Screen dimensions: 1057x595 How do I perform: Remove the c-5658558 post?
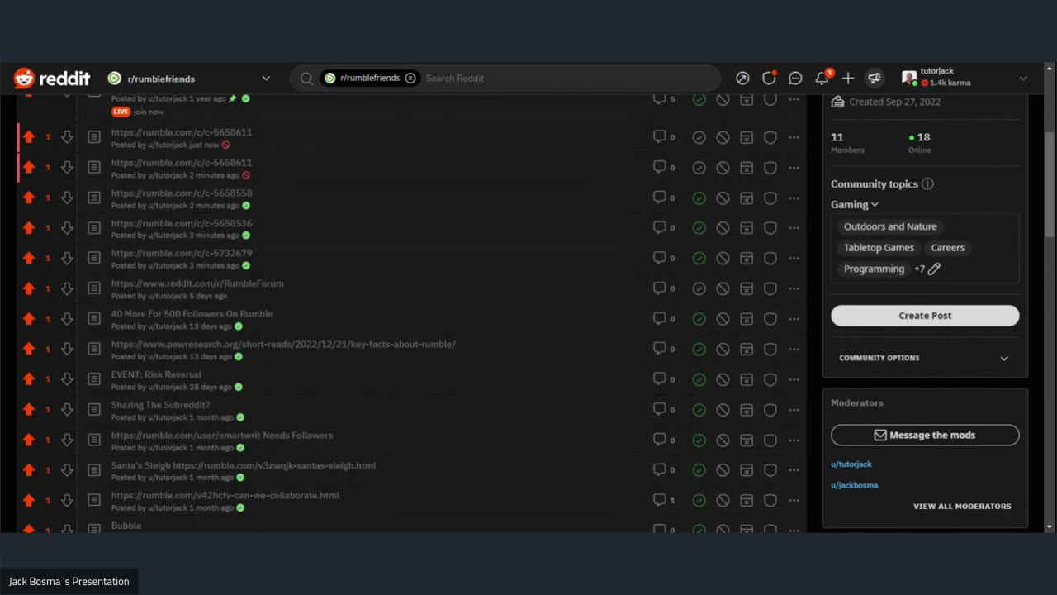723,198
